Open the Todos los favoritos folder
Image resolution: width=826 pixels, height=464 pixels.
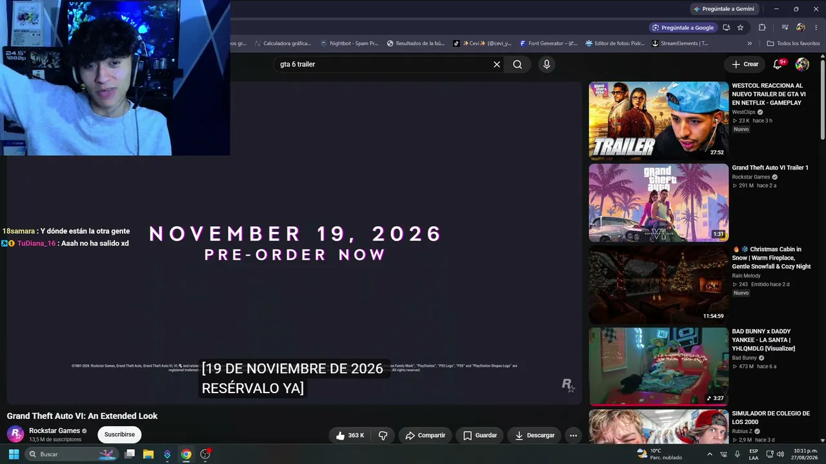tap(793, 43)
